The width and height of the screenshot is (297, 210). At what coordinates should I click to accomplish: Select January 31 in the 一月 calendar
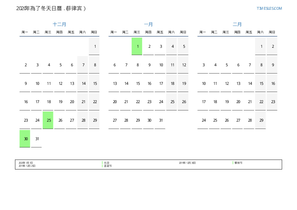point(160,120)
